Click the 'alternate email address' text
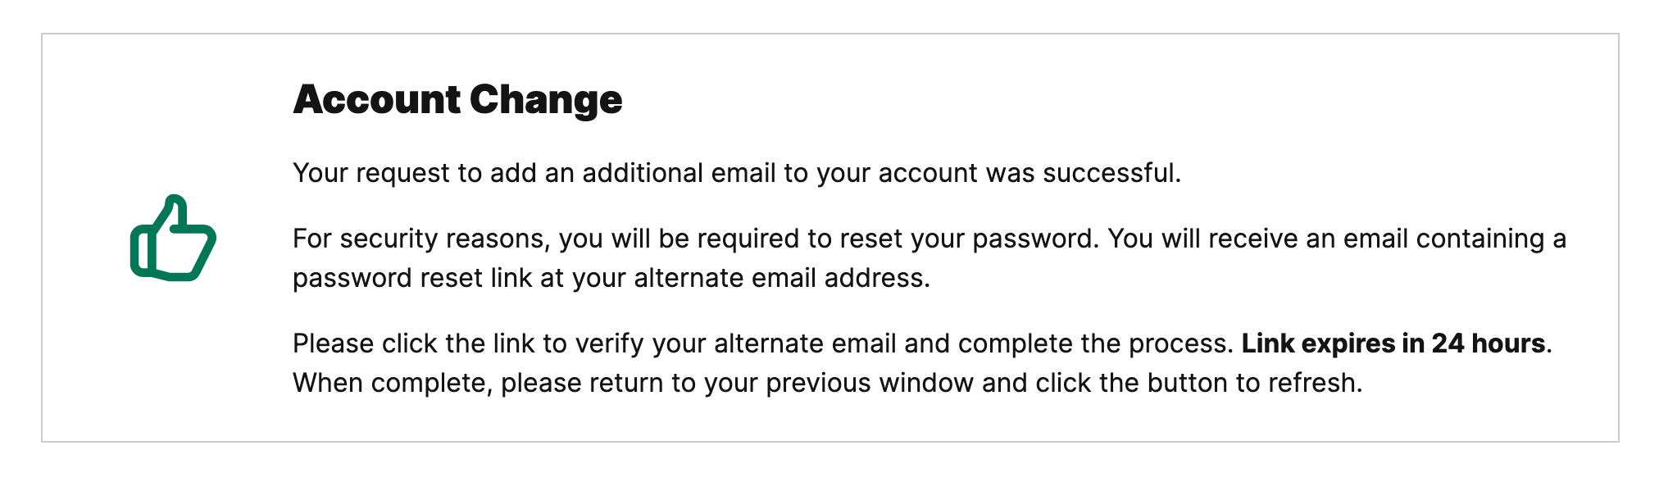The width and height of the screenshot is (1659, 482). pyautogui.click(x=782, y=278)
